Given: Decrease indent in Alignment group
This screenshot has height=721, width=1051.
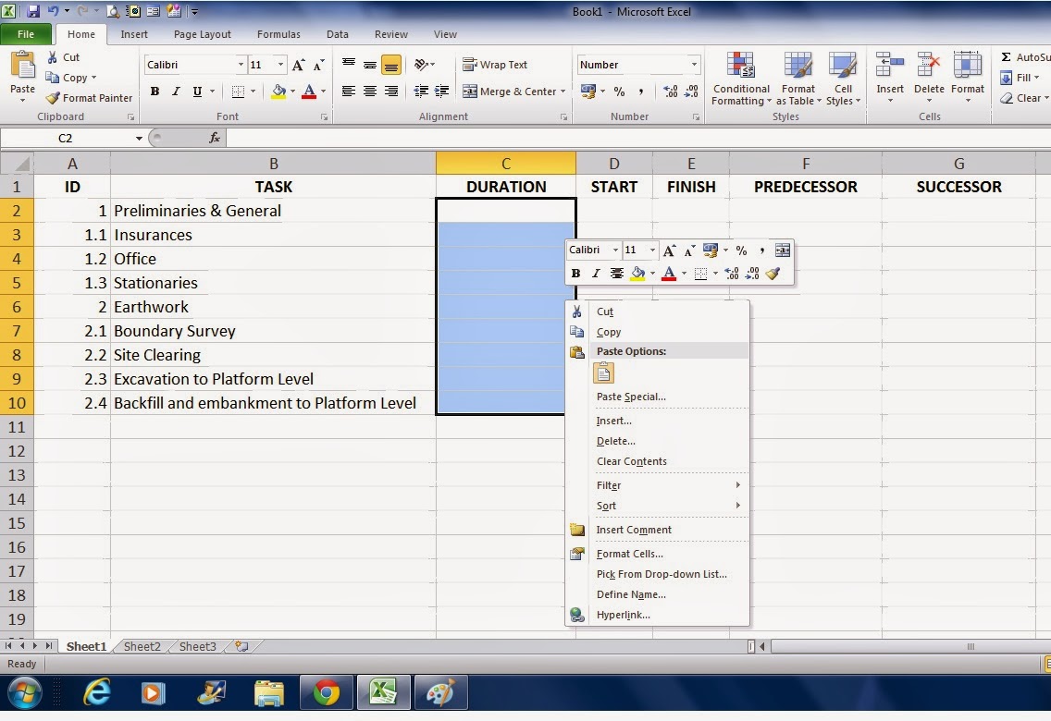Looking at the screenshot, I should tap(421, 92).
